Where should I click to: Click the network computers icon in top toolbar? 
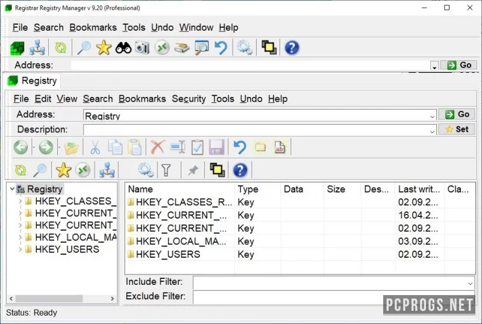point(37,48)
